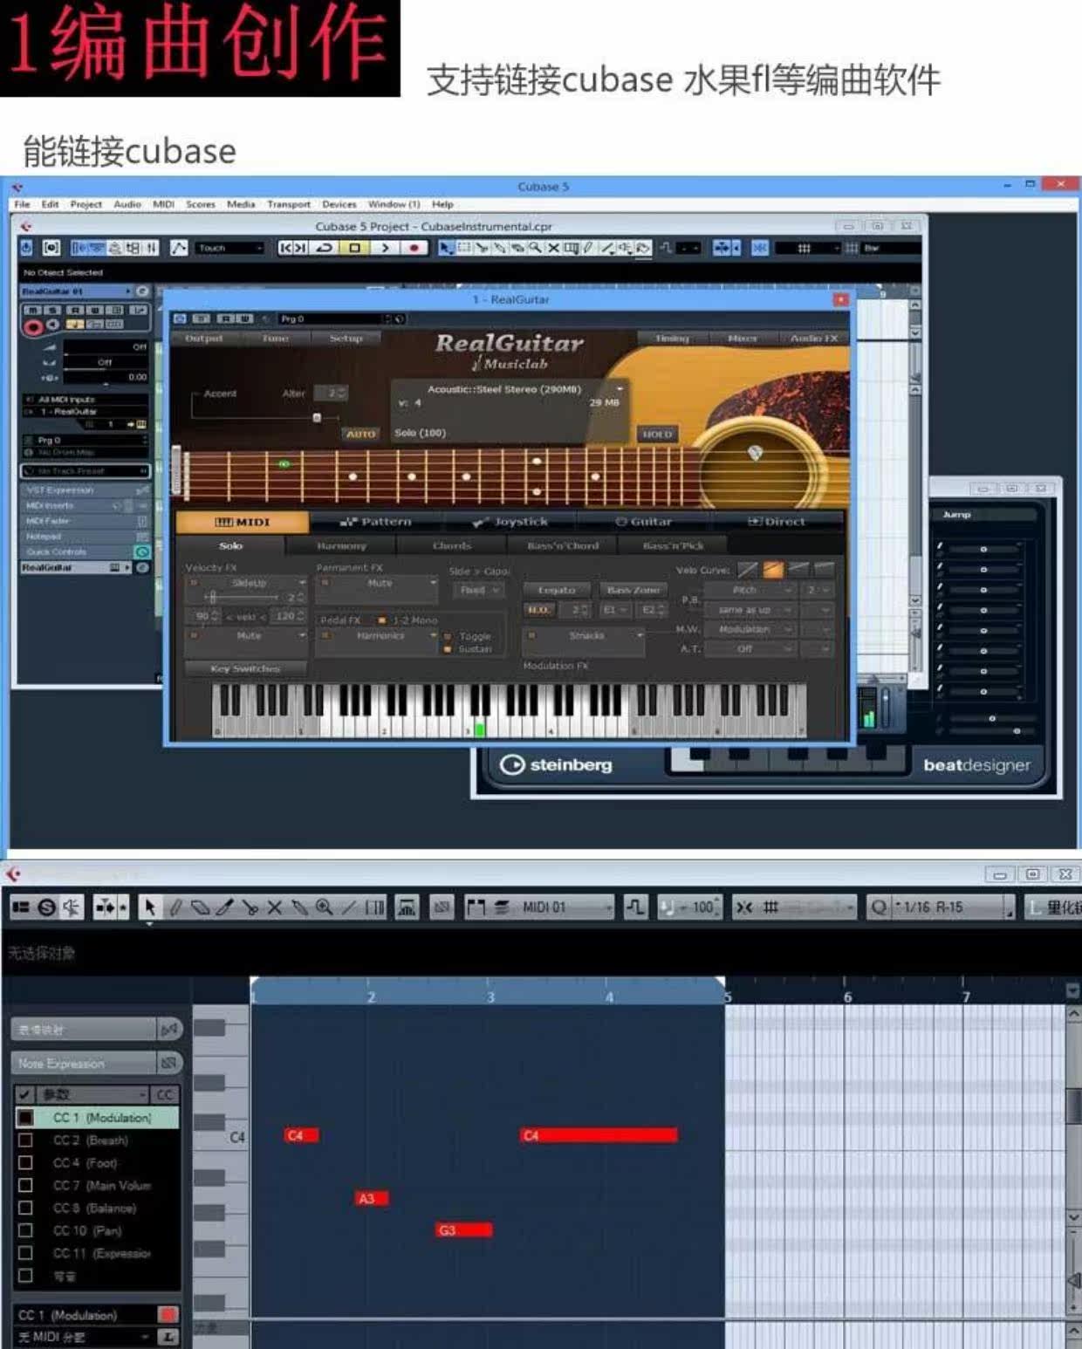
Task: Select the Chords mode tab in RealGuitar
Action: click(451, 546)
